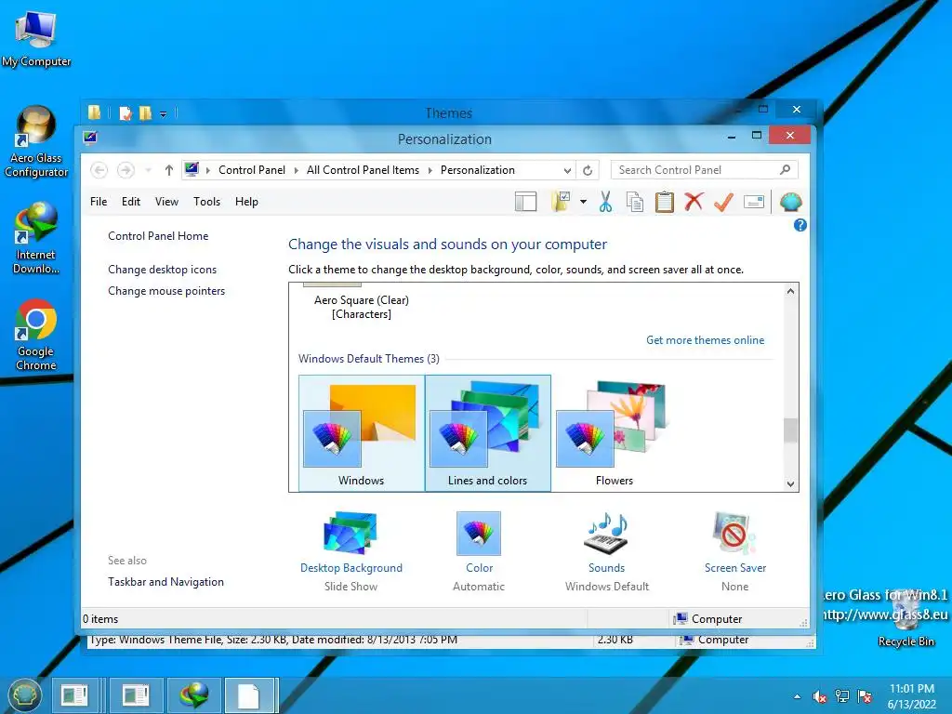This screenshot has width=952, height=714.
Task: Open the File menu
Action: [x=99, y=202]
